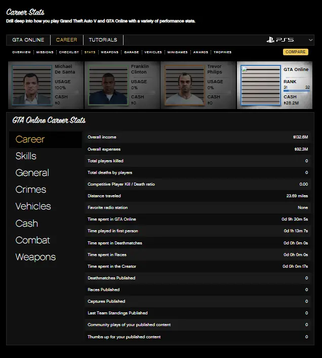
Task: Select the Skills stats category
Action: (x=26, y=156)
